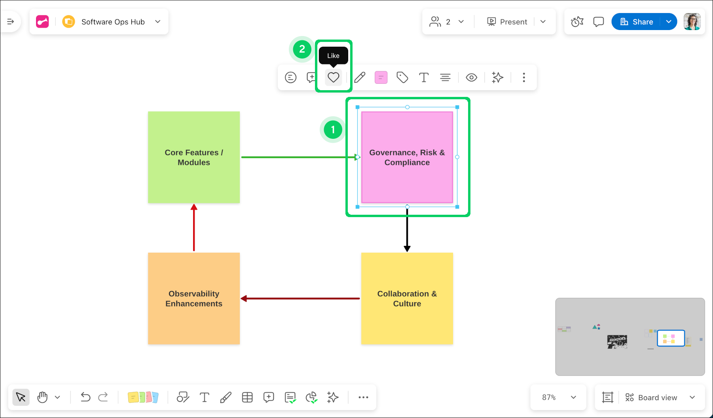Expand the Software Ops Hub dropdown

(158, 22)
